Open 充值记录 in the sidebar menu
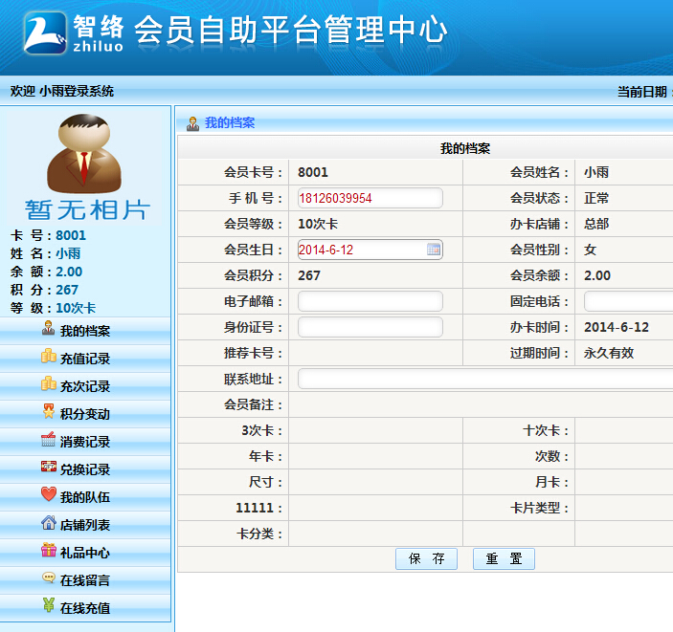The height and width of the screenshot is (632, 673). coord(85,359)
